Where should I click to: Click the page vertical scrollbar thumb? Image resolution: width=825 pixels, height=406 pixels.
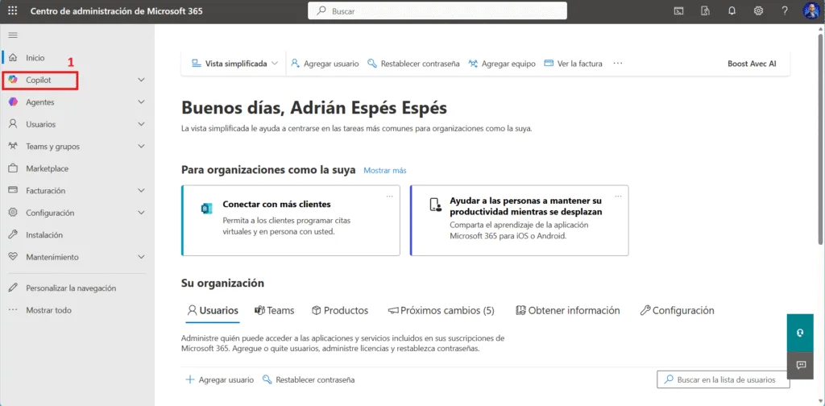[x=820, y=139]
